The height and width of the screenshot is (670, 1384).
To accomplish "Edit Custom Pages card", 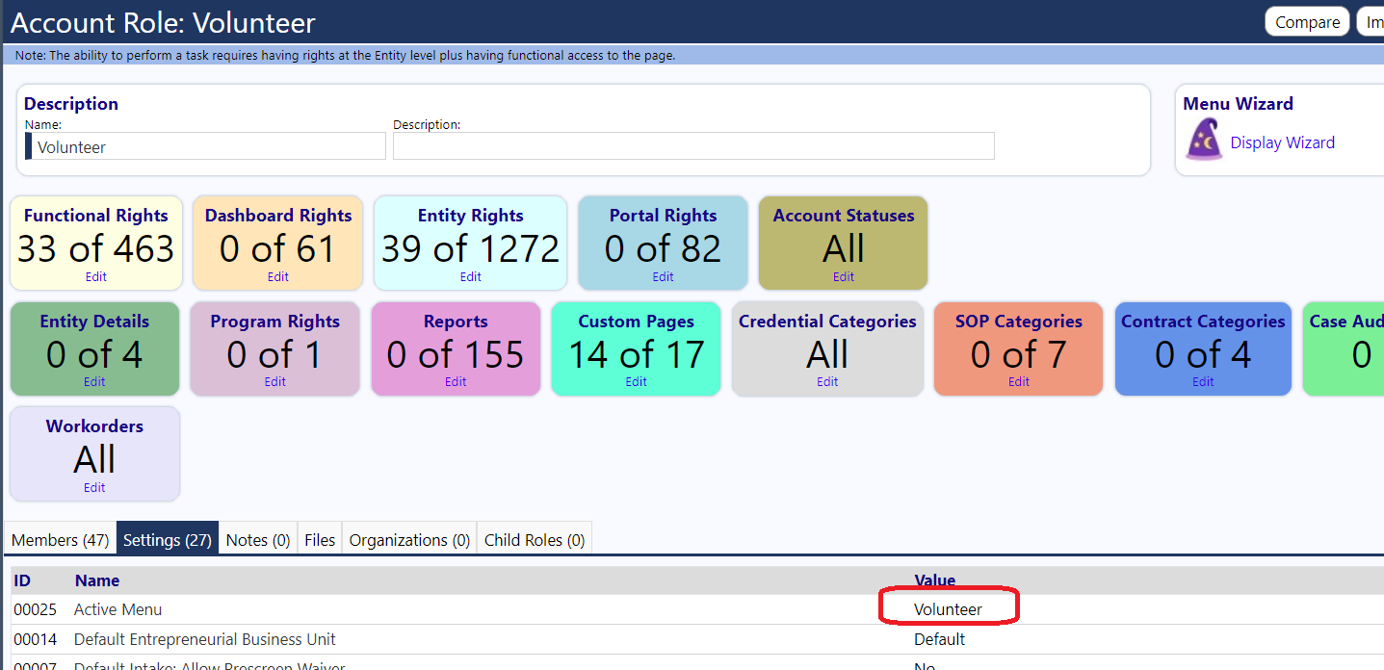I will coord(637,381).
